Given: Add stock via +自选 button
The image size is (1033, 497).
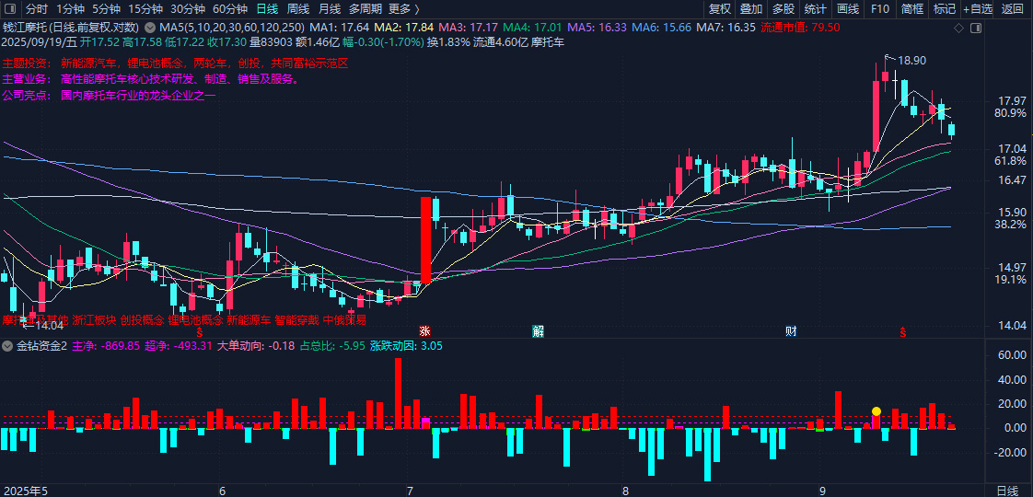Looking at the screenshot, I should [979, 9].
